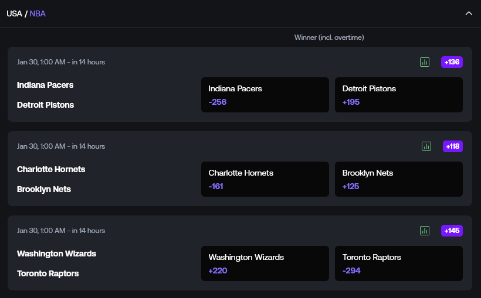The image size is (481, 298).
Task: Bet on Washington Wizards at +220
Action: point(265,263)
